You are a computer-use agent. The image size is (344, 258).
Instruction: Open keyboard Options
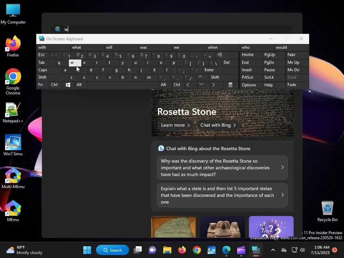click(x=251, y=85)
